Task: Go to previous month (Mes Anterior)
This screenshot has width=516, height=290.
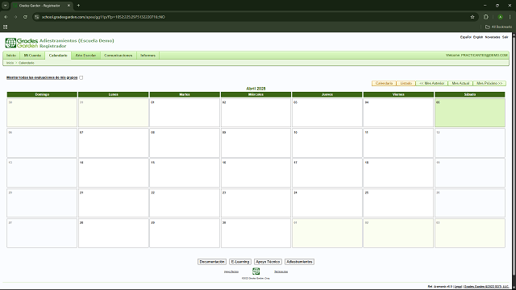Action: coord(432,84)
